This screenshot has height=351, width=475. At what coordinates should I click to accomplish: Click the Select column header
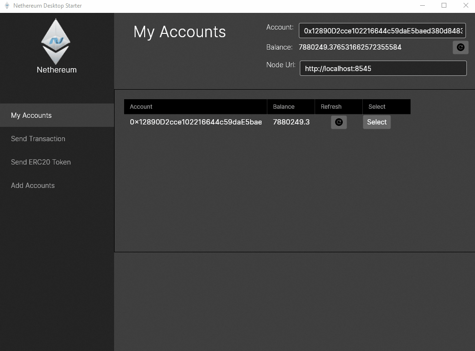(387, 106)
